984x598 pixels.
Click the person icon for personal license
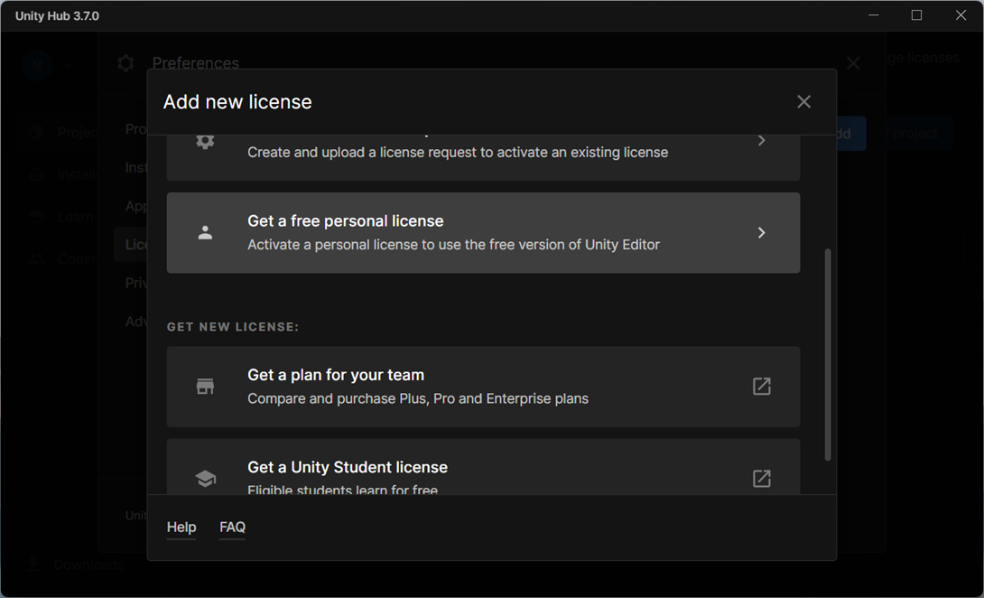tap(205, 233)
